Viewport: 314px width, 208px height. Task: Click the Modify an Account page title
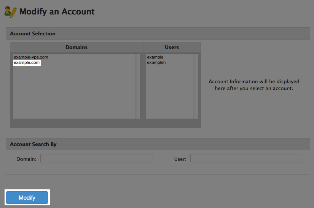tap(57, 12)
